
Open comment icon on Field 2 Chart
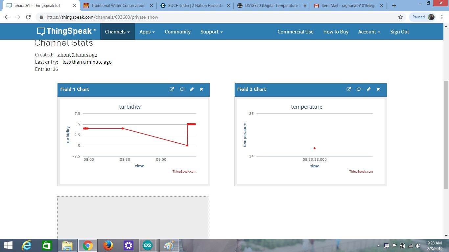point(359,89)
